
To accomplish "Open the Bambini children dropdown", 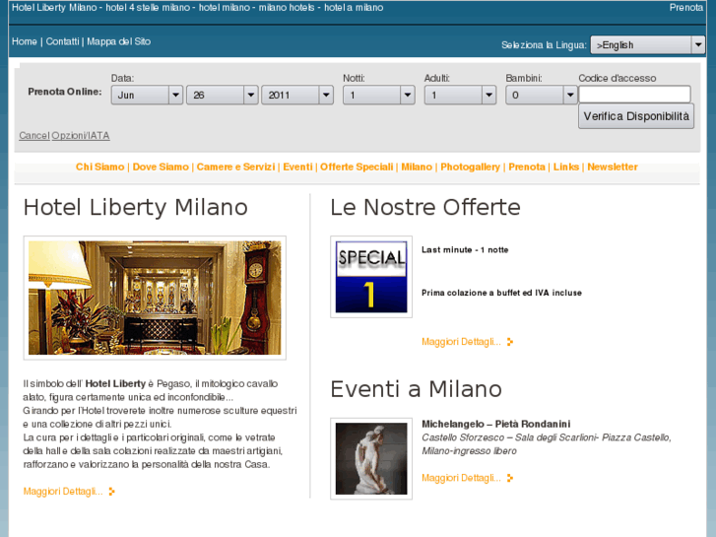I will [541, 96].
